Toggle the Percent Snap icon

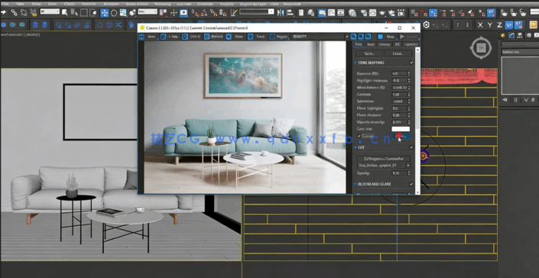(214, 13)
